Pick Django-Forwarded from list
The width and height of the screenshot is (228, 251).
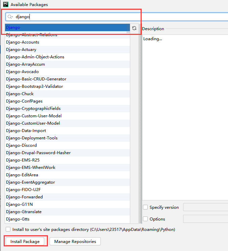pos(68,197)
